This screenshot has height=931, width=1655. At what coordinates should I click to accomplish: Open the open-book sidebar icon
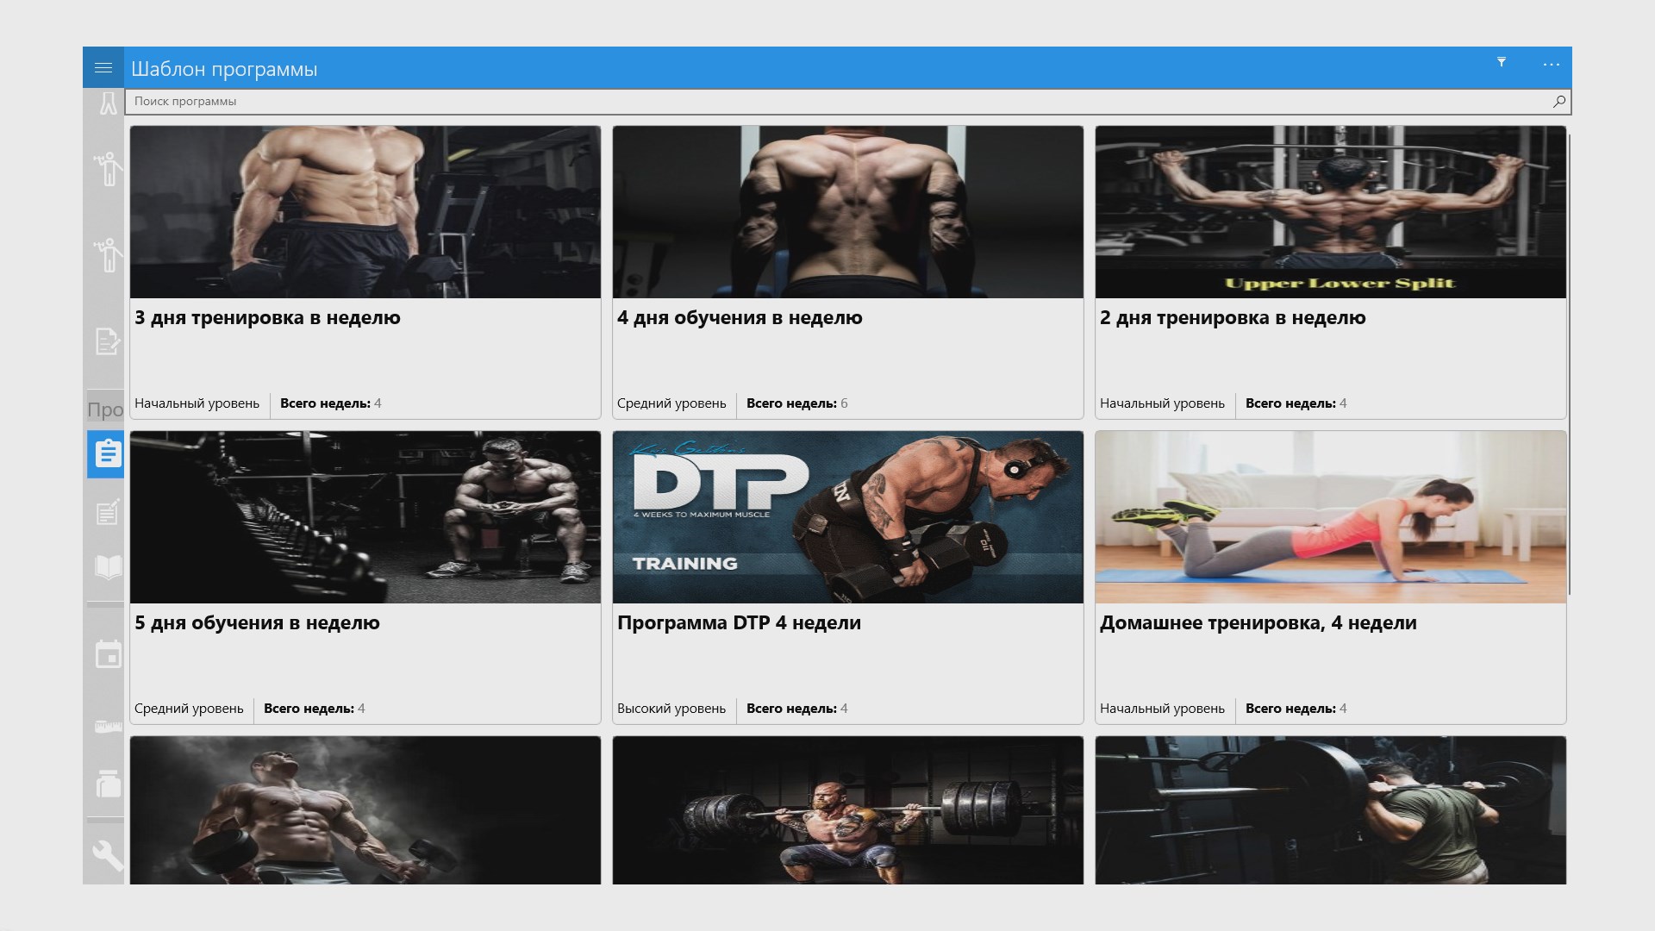108,567
